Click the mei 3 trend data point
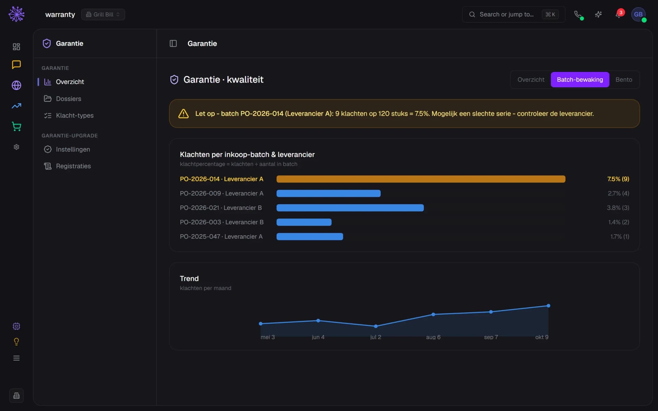This screenshot has width=658, height=411. 260,323
